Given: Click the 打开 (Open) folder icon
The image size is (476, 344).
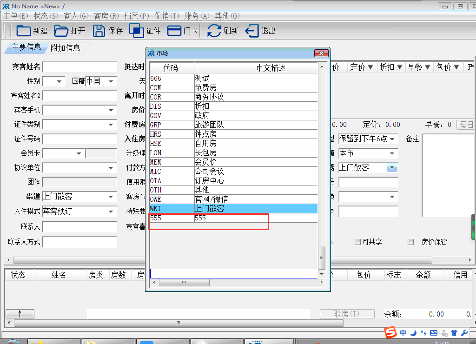Looking at the screenshot, I should pyautogui.click(x=61, y=31).
